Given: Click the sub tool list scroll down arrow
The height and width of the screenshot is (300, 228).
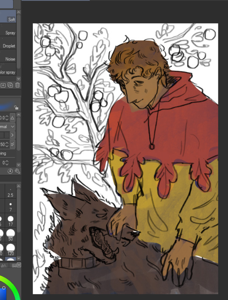Looking at the screenshot, I should click(x=19, y=79).
